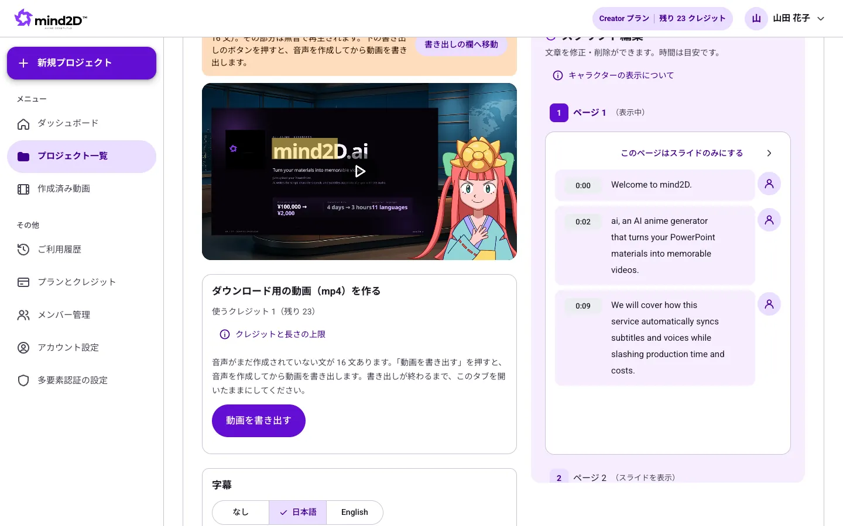
Task: Open ダッシュボード from the sidebar
Action: tap(81, 123)
